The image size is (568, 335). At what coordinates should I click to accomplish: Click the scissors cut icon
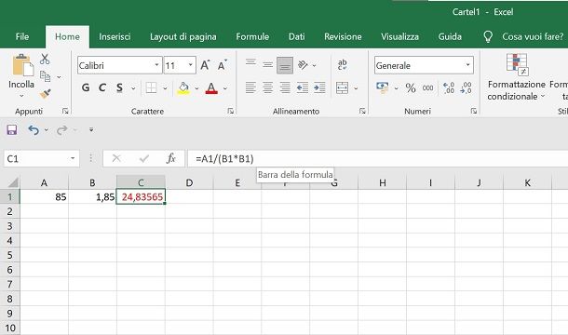point(45,59)
